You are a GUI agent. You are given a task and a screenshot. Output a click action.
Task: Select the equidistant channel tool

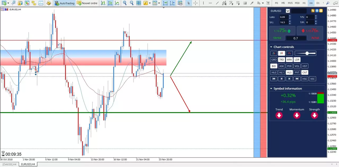pyautogui.click(x=224, y=3)
